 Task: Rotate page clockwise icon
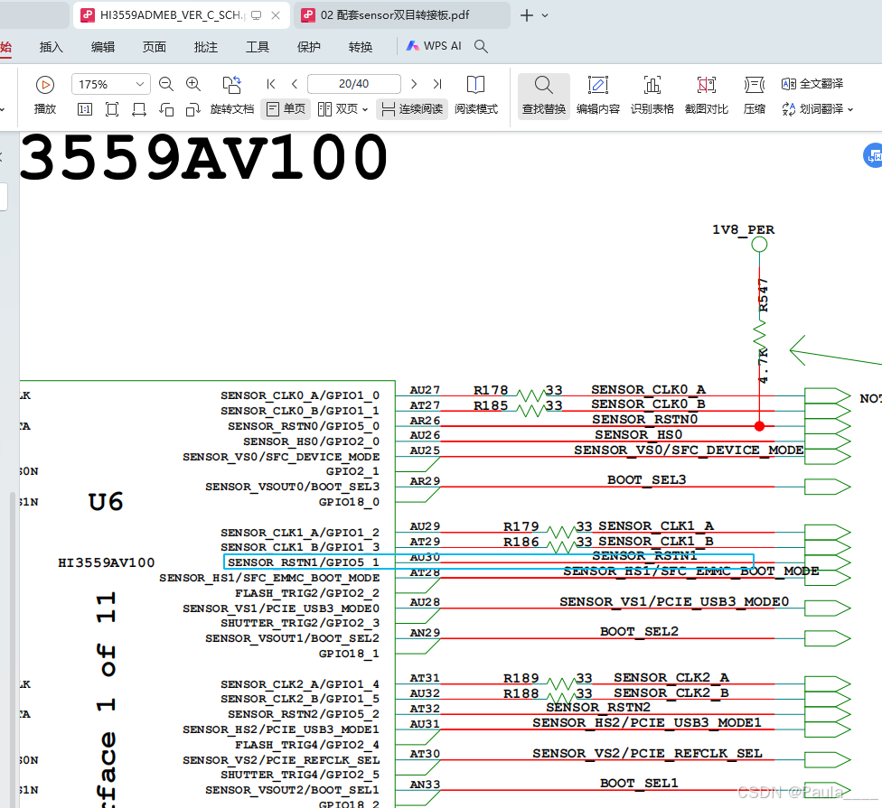pyautogui.click(x=193, y=109)
